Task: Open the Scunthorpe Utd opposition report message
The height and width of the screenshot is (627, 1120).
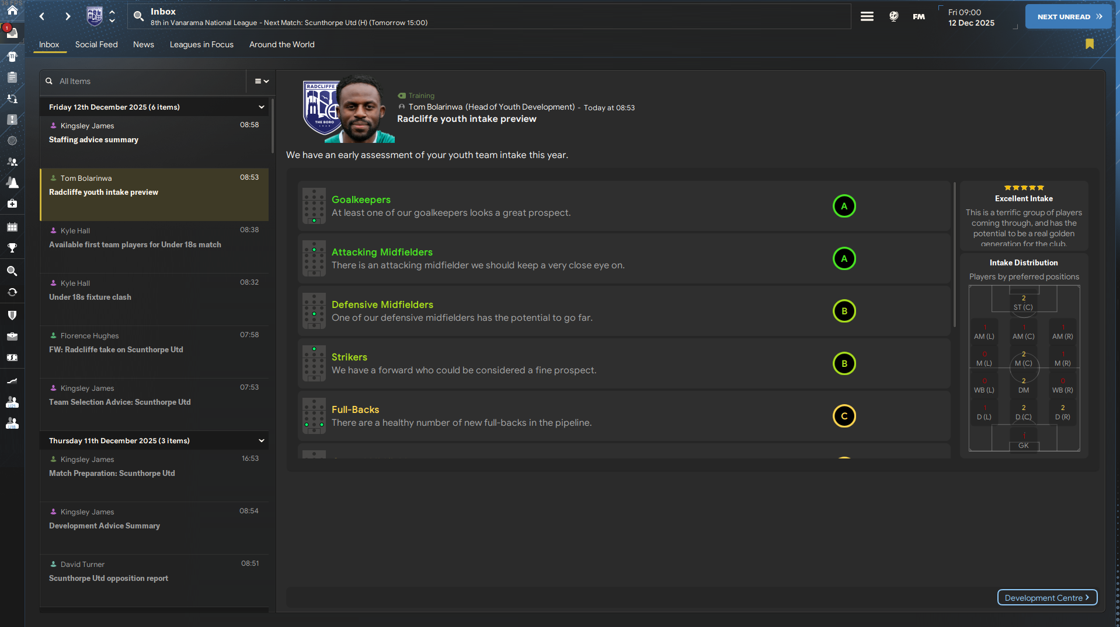Action: [x=154, y=580]
